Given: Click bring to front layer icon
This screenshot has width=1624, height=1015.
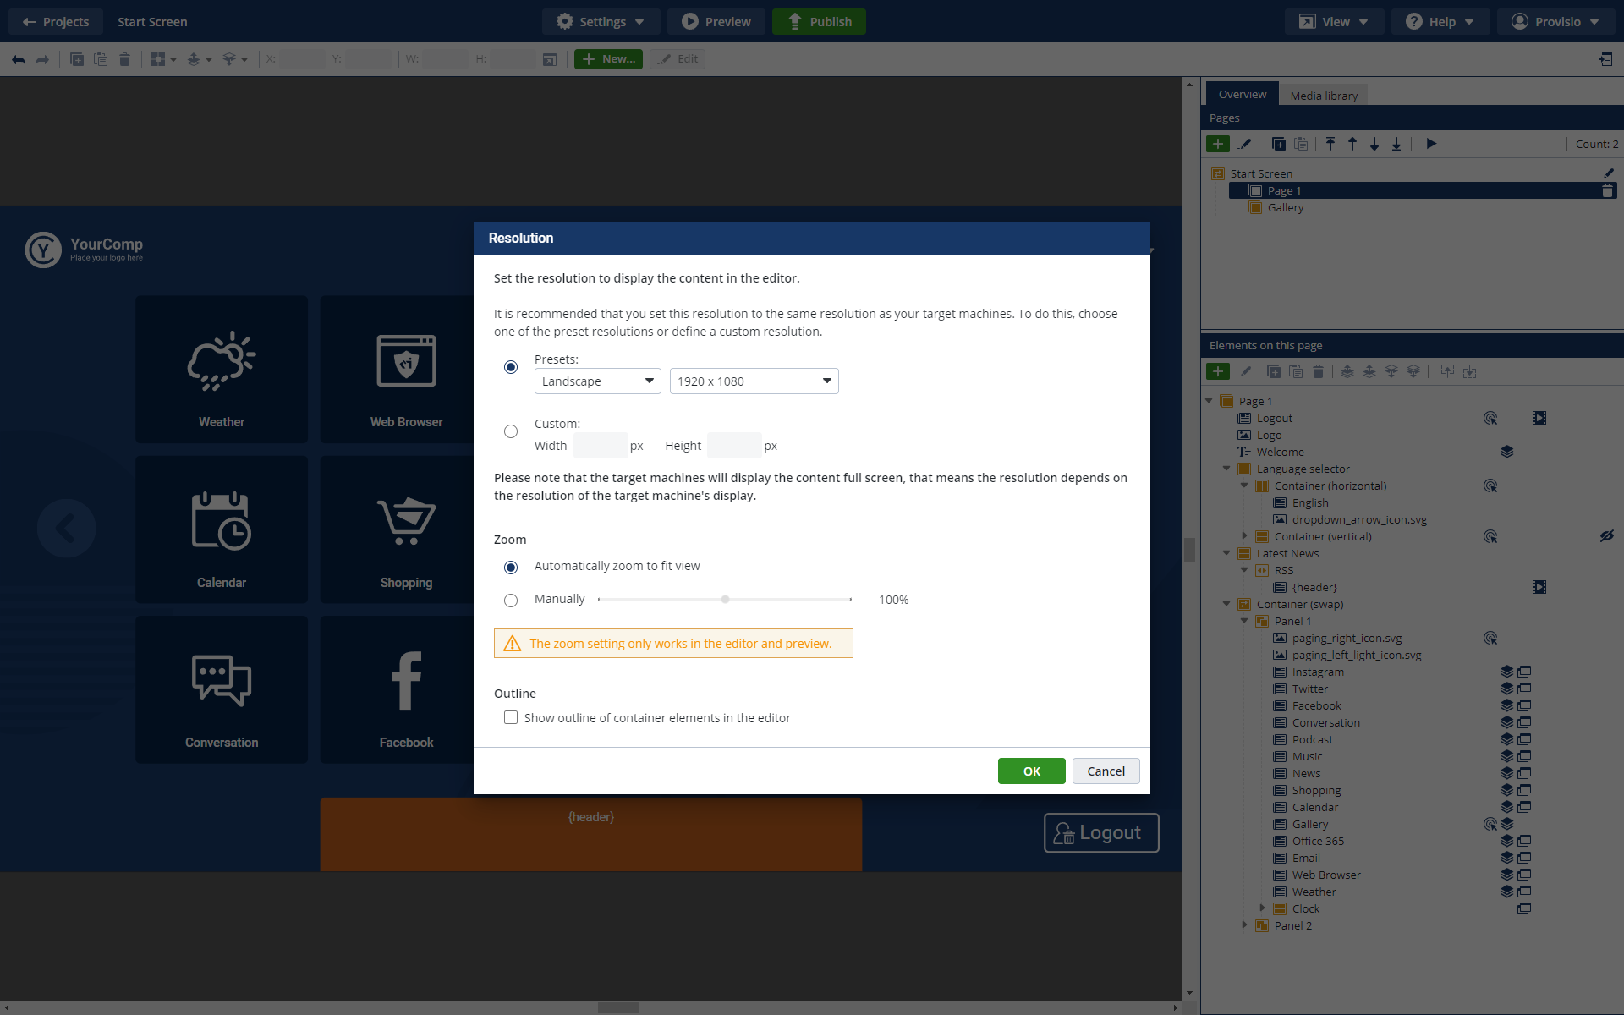Looking at the screenshot, I should point(1347,371).
